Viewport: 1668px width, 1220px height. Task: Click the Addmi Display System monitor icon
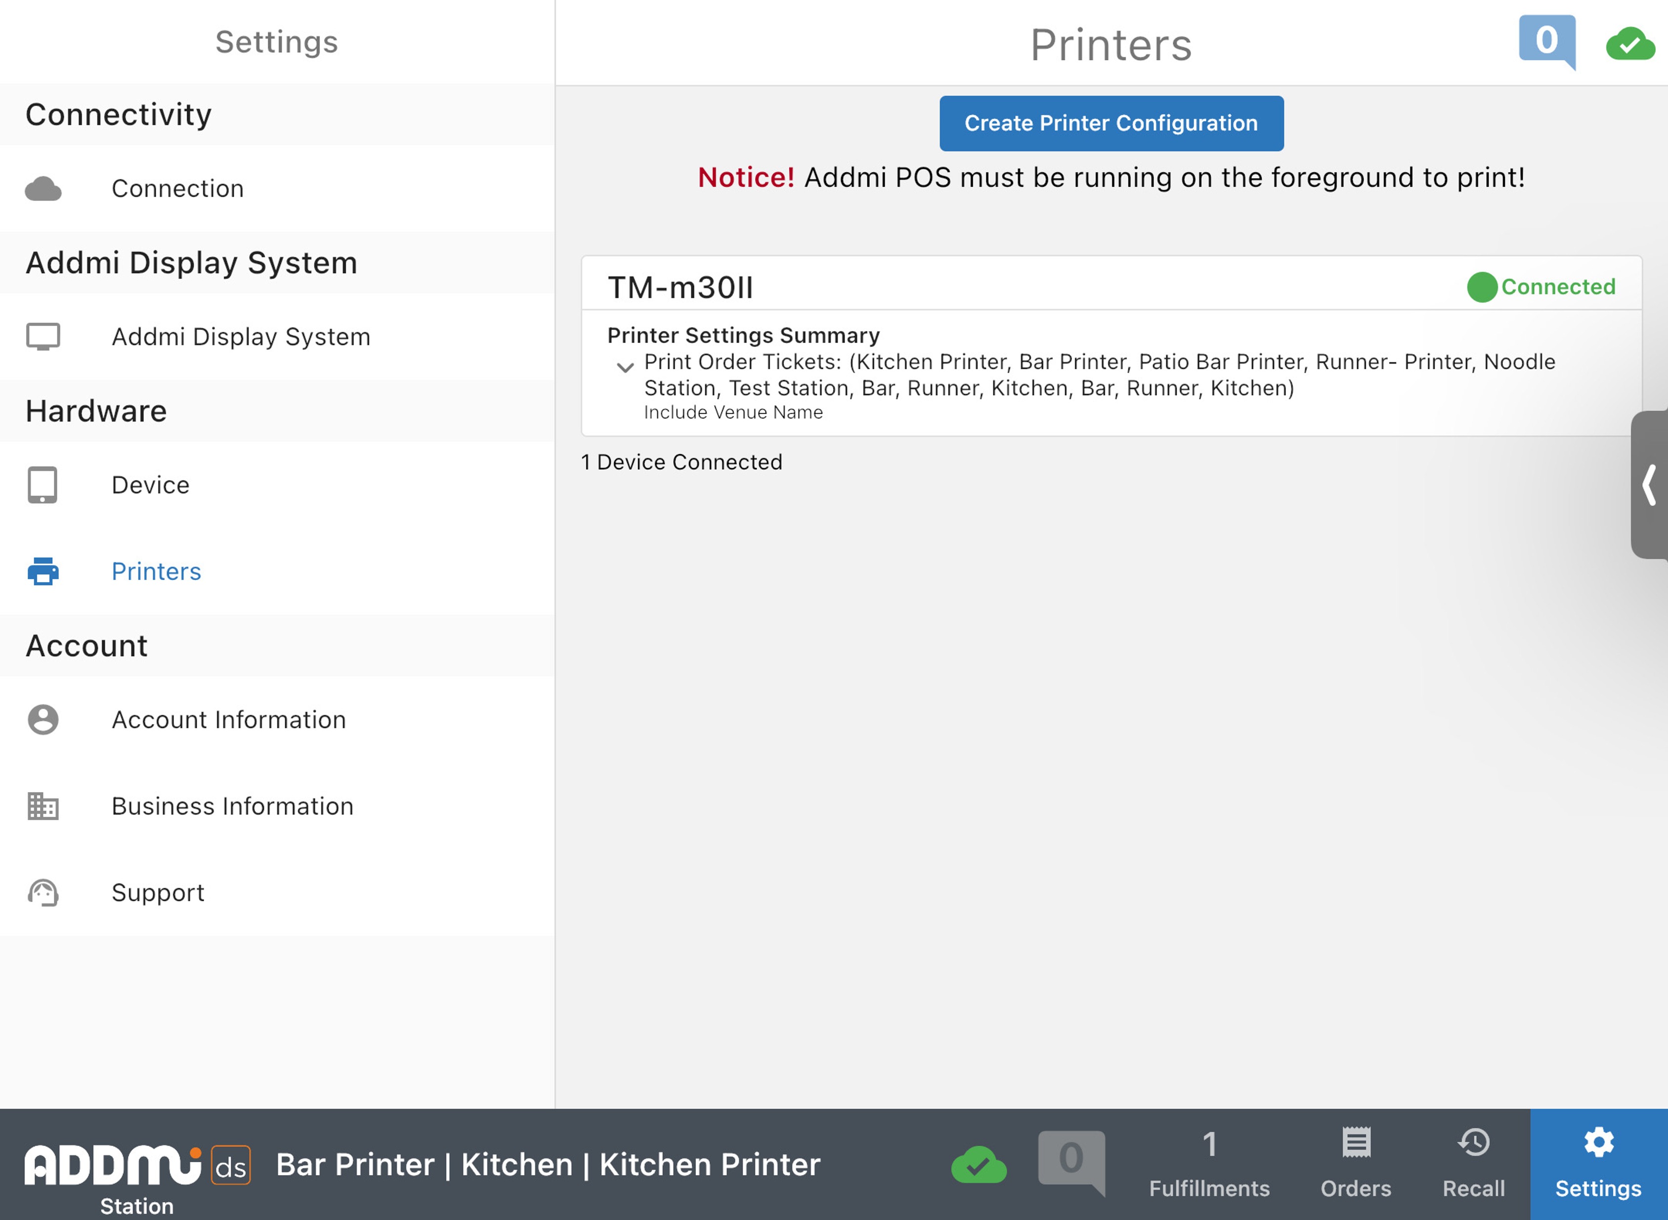43,337
